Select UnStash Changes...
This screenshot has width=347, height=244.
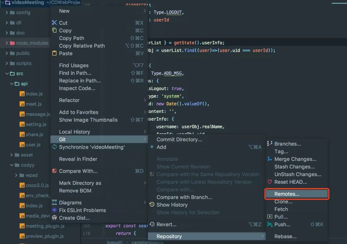click(297, 174)
